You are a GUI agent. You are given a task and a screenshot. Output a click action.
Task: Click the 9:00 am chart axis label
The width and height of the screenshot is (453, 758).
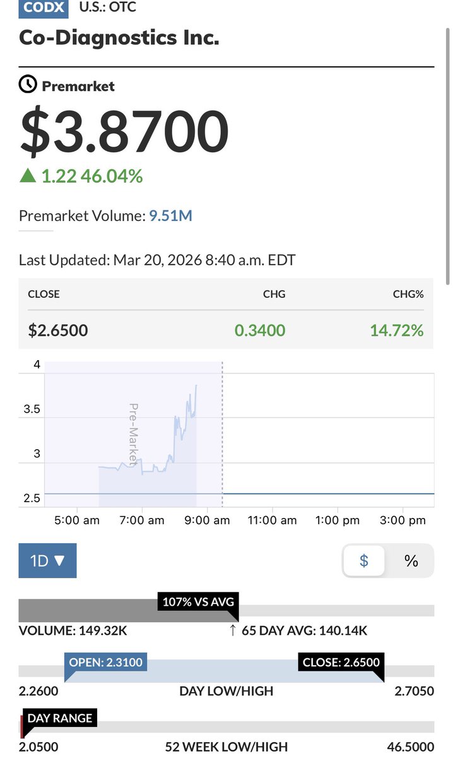pos(206,520)
